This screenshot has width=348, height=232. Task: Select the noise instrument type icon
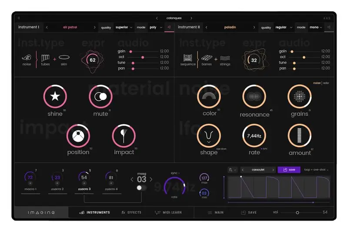[x=27, y=58]
